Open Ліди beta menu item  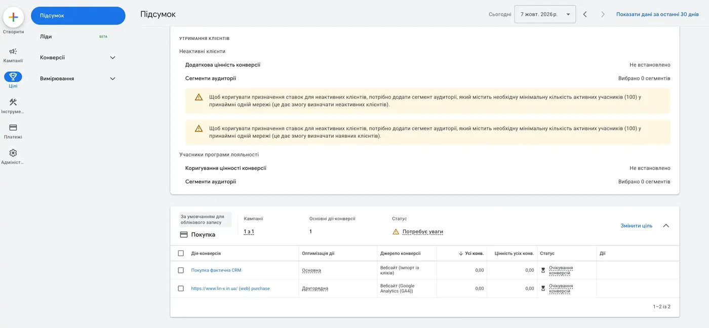(x=78, y=36)
